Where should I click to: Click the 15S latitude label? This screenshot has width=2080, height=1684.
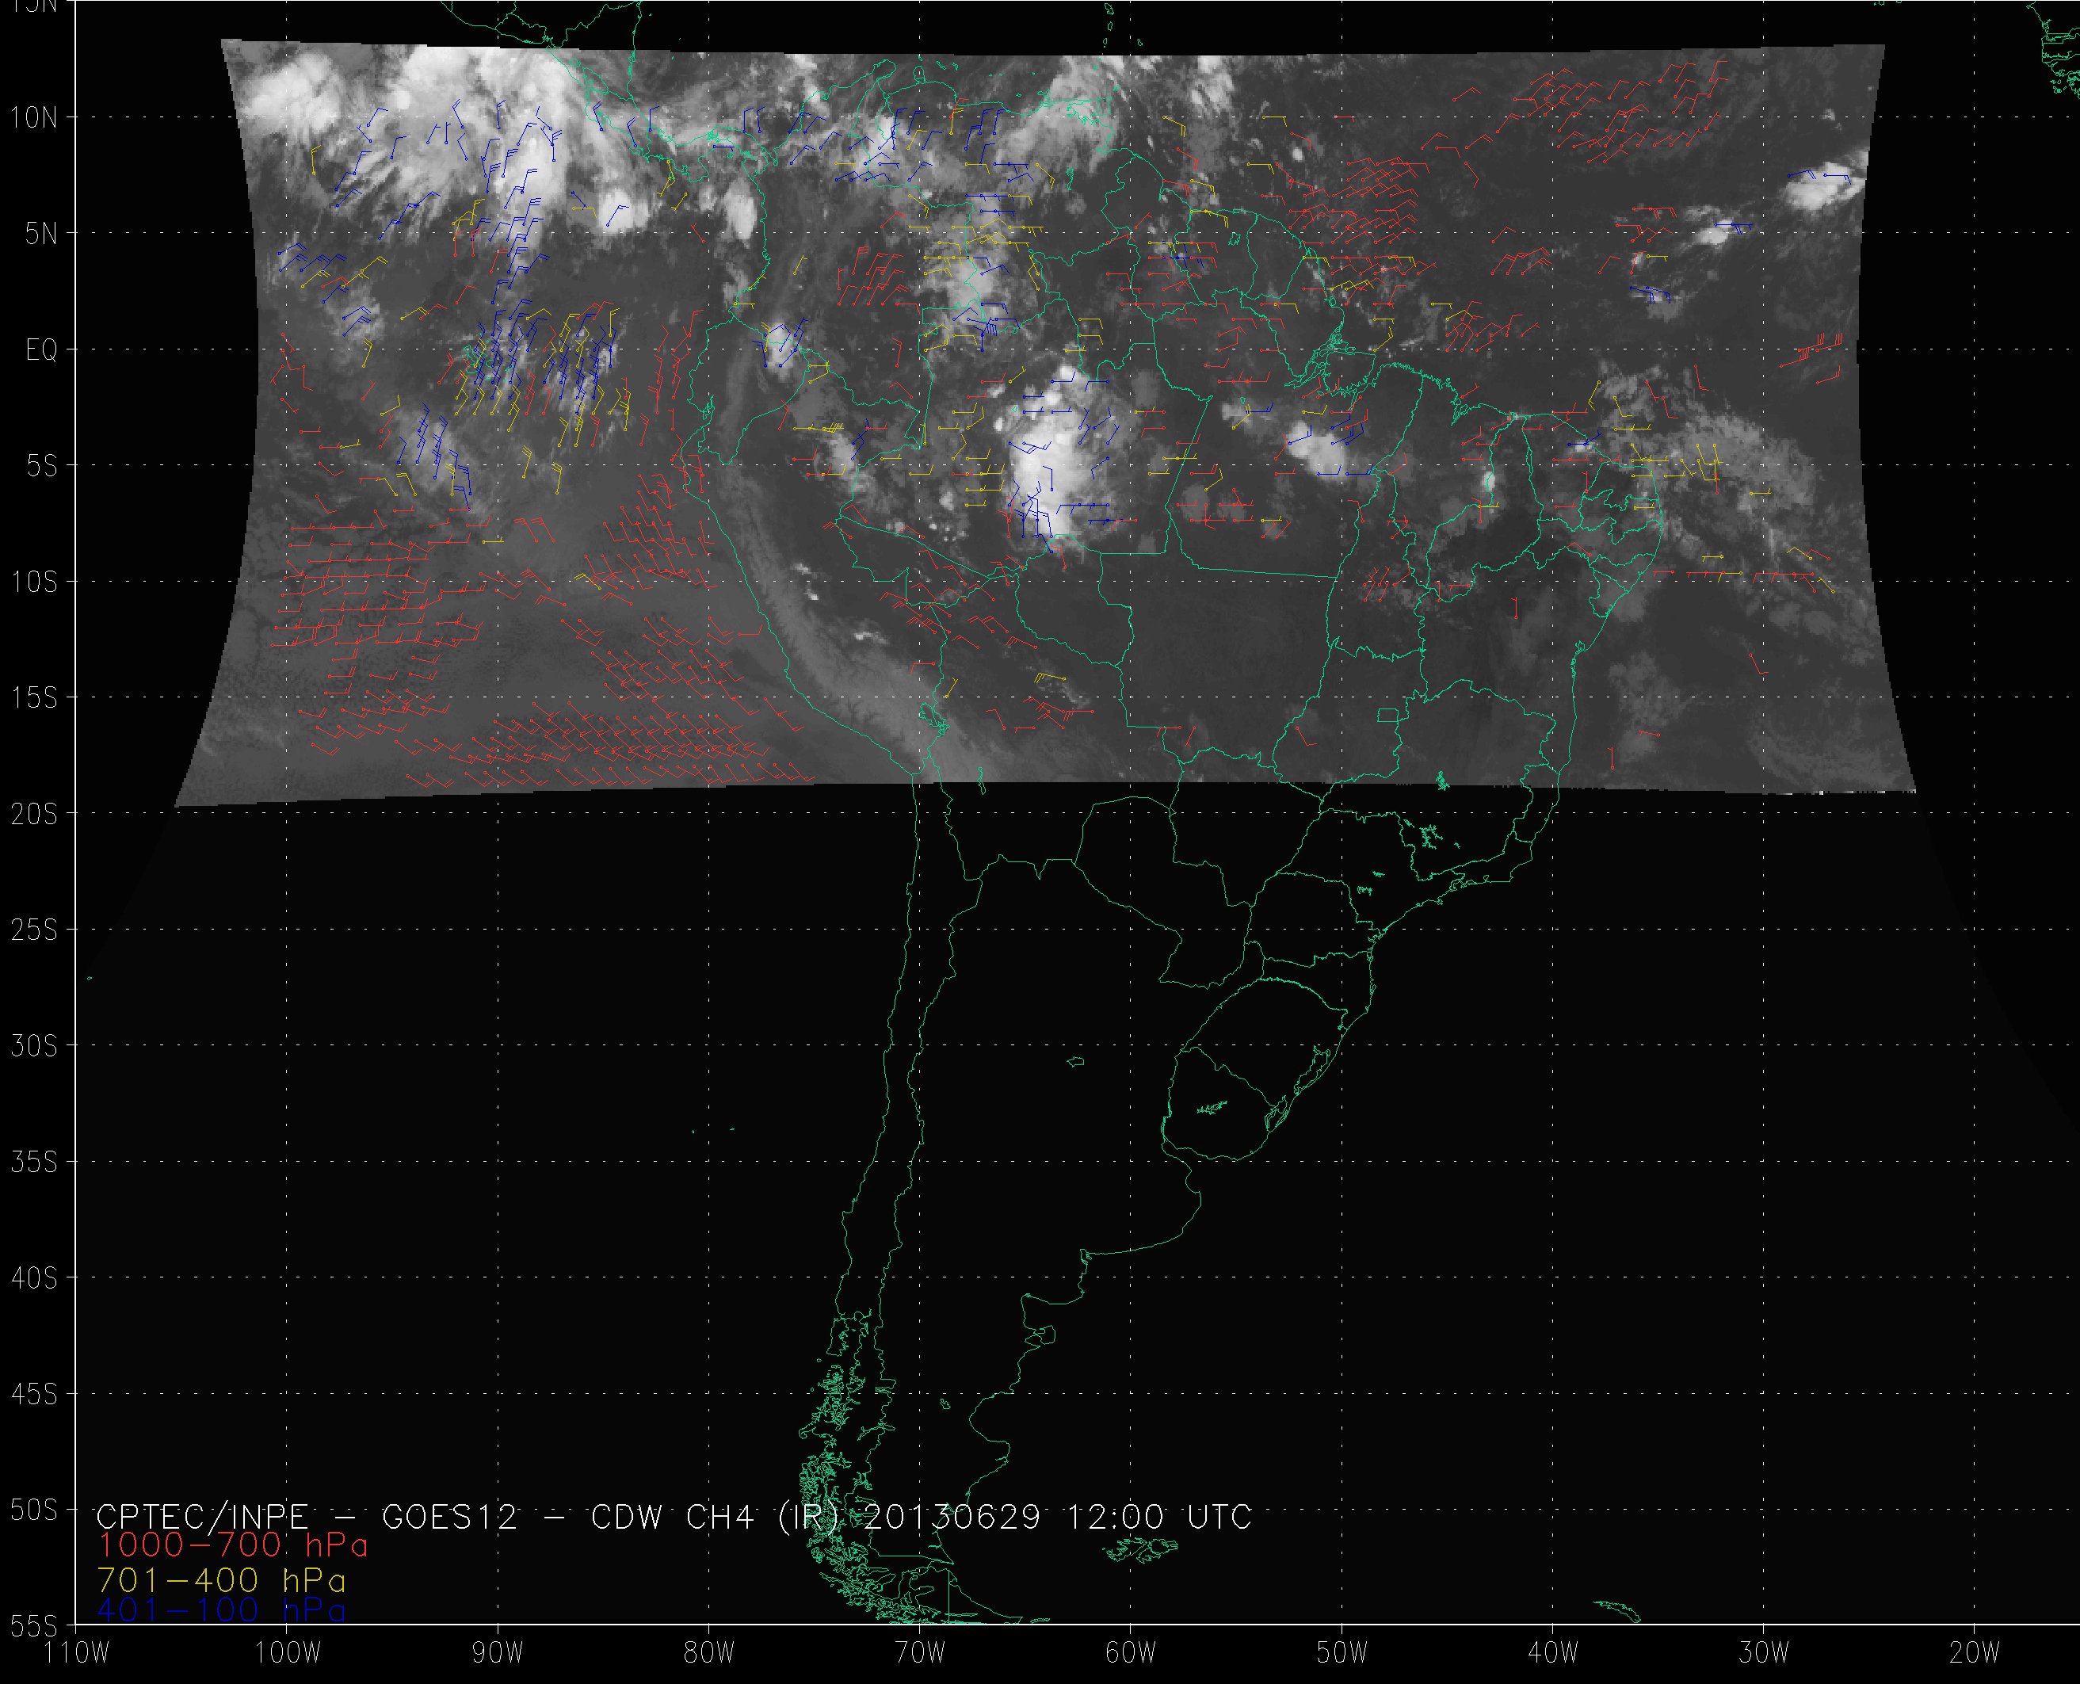[34, 698]
